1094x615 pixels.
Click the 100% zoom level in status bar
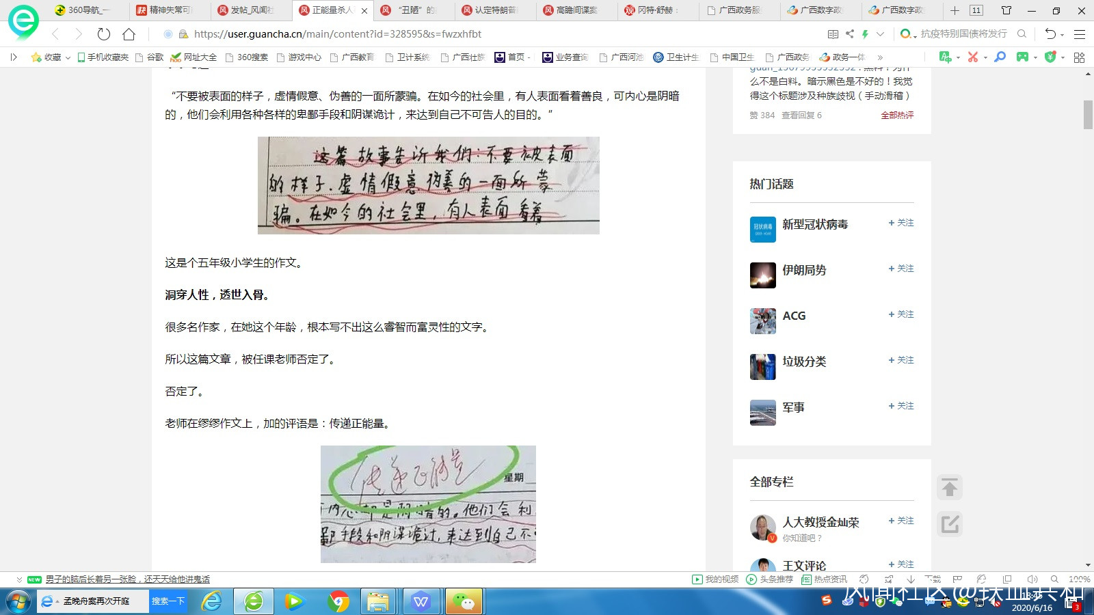pos(1079,579)
